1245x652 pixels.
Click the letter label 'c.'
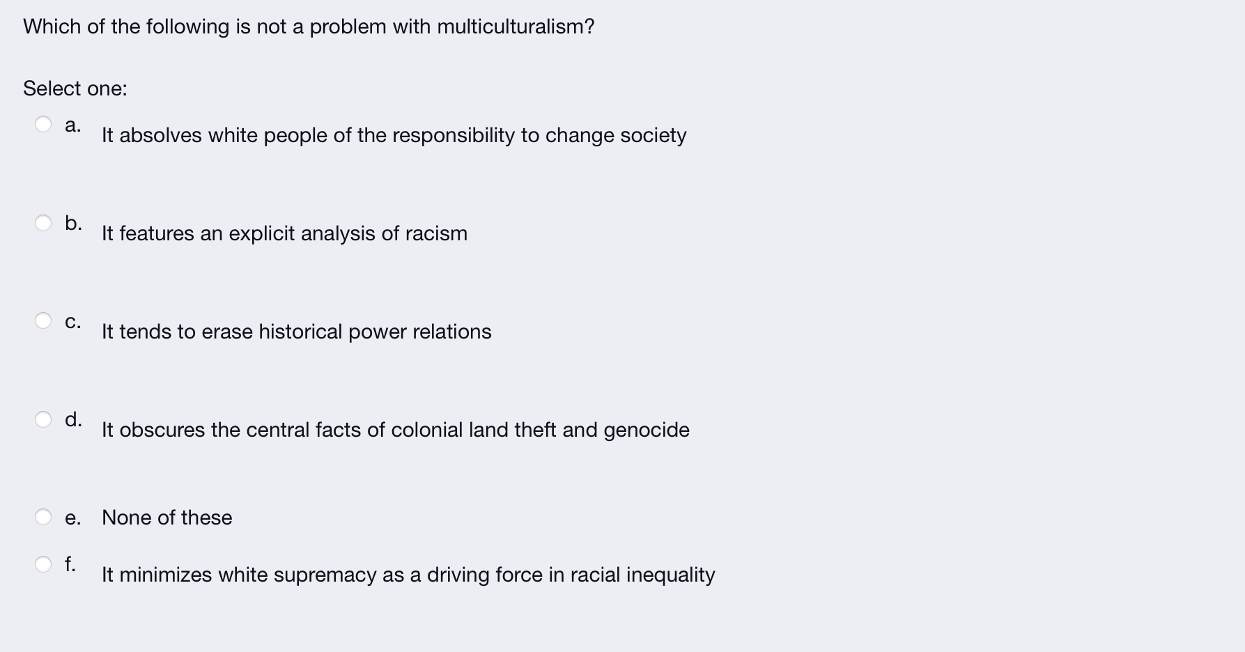(72, 321)
